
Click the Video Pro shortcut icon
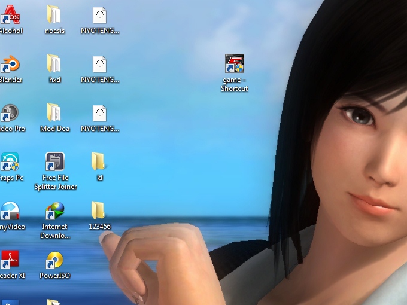pyautogui.click(x=10, y=113)
